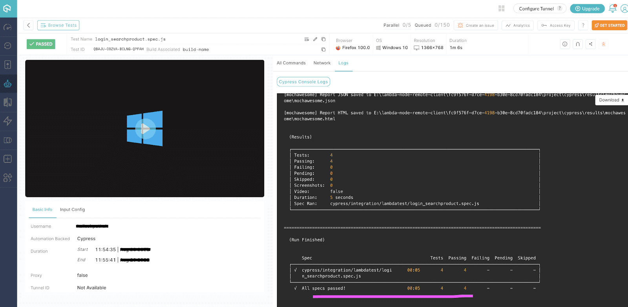Open the apps grid icon in header
This screenshot has height=307, width=628.
[501, 8]
